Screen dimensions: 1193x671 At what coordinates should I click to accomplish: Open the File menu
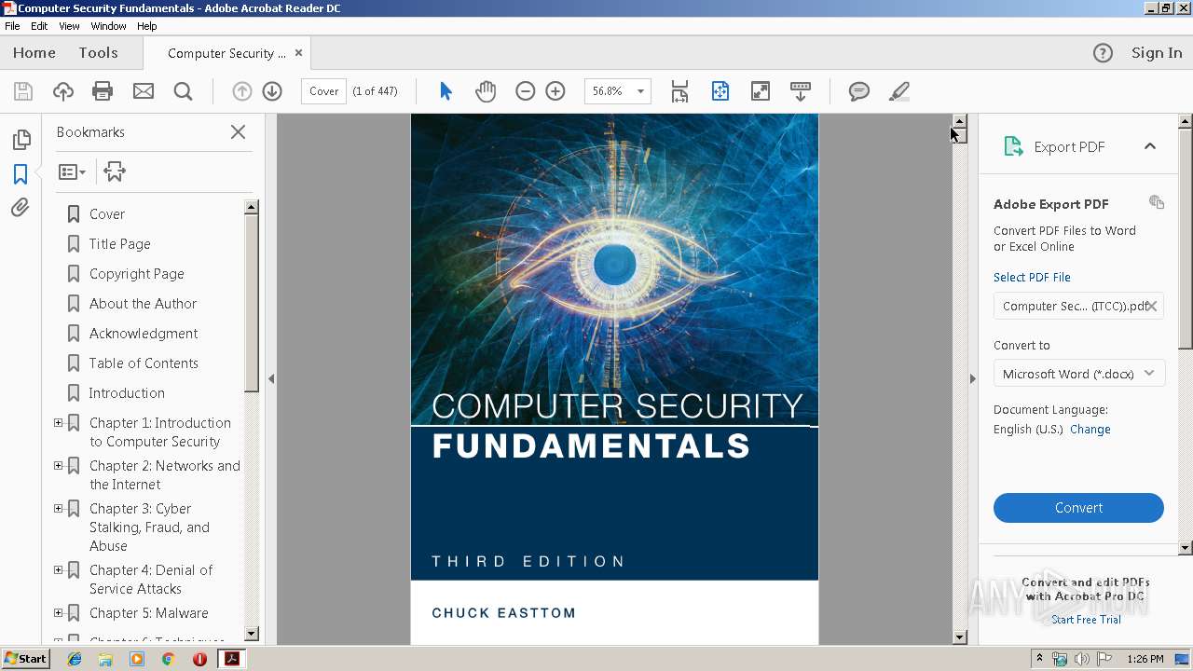pos(12,26)
